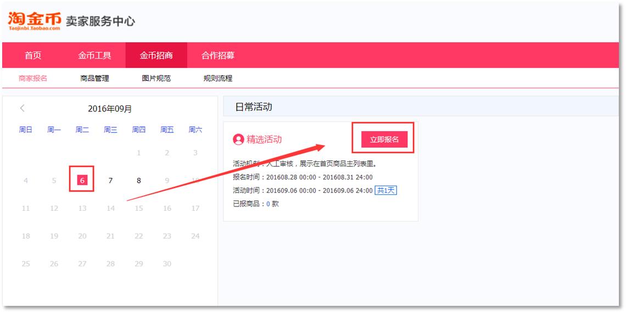Click the disabled date 11 on calendar

pos(26,208)
